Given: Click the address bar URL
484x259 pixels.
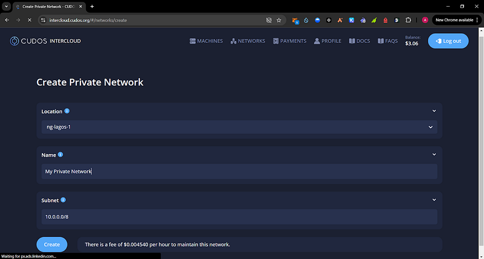Looking at the screenshot, I should 88,20.
